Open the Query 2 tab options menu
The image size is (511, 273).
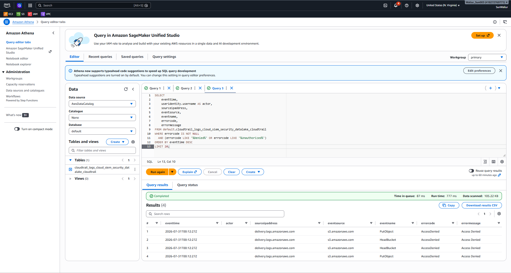(195, 88)
